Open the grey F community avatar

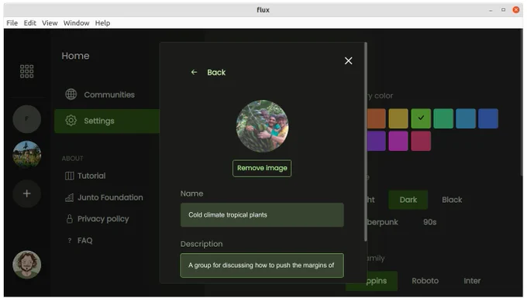tap(26, 119)
